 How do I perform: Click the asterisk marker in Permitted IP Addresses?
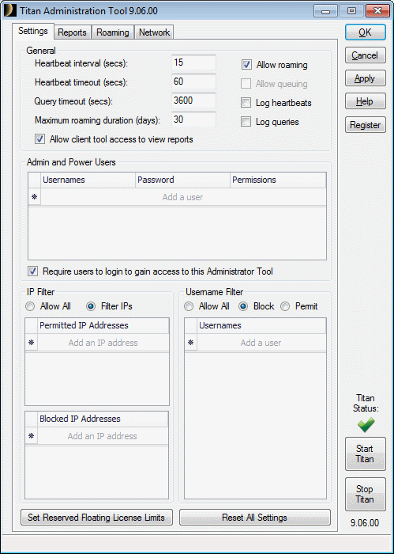coord(32,343)
